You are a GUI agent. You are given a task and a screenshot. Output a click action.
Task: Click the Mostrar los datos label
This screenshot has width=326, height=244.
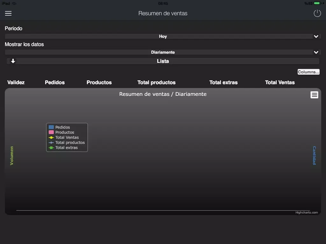[x=24, y=44]
